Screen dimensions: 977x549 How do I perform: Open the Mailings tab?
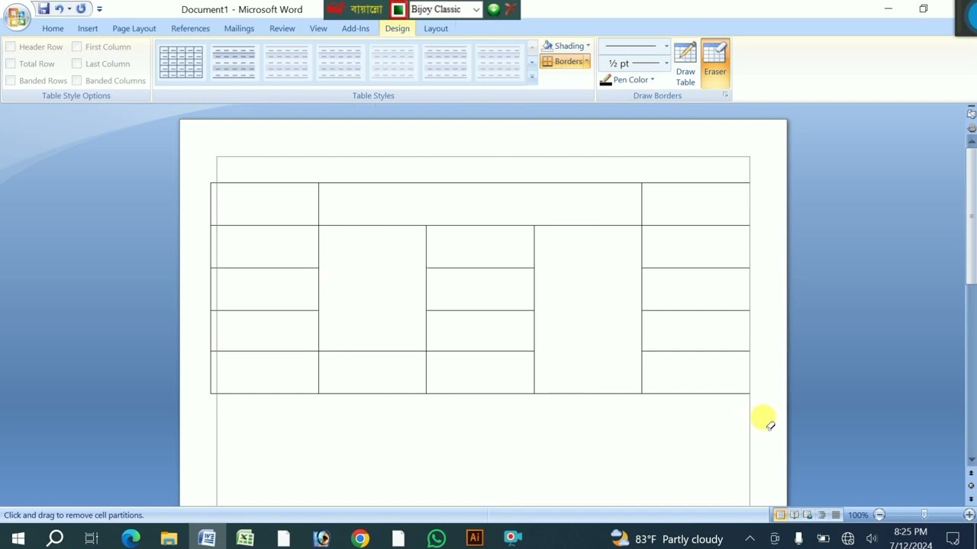point(239,28)
